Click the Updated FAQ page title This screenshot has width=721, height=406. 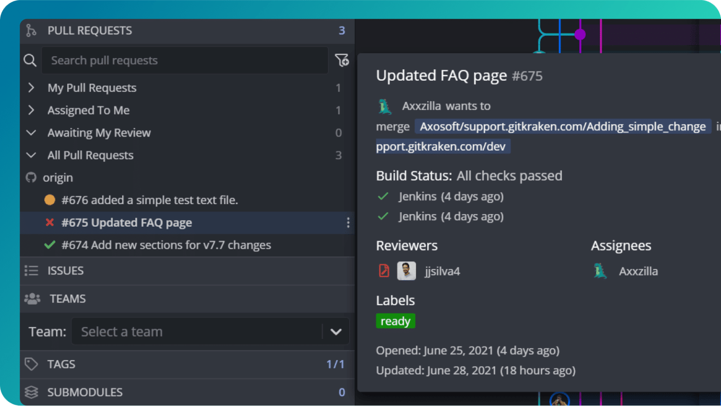(x=442, y=76)
